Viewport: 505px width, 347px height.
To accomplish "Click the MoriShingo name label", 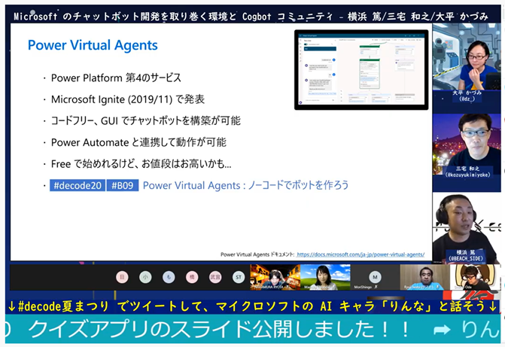I will (x=363, y=287).
